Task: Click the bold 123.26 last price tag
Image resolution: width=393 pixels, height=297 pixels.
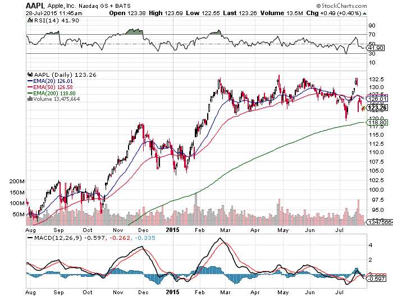Action: coord(378,108)
